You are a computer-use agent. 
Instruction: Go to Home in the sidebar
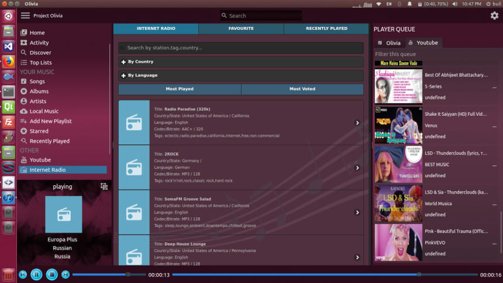coord(37,33)
